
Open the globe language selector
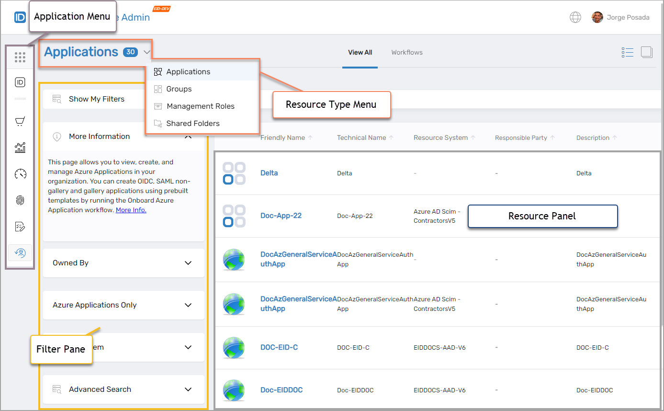[575, 17]
